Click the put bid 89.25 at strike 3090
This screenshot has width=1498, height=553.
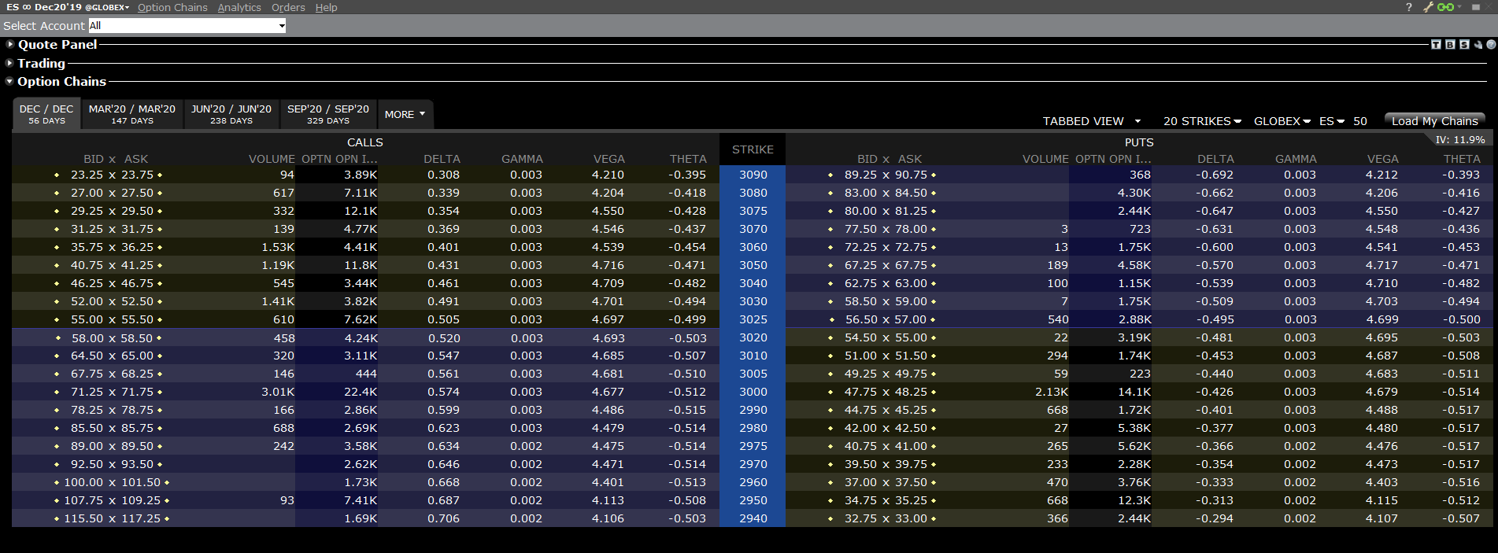click(860, 175)
